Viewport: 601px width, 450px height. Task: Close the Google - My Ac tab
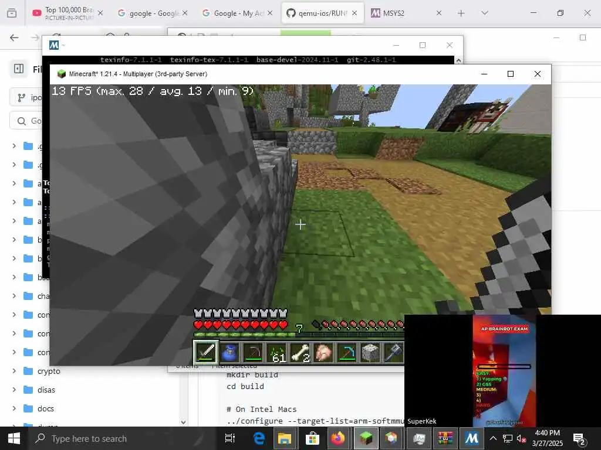(270, 13)
